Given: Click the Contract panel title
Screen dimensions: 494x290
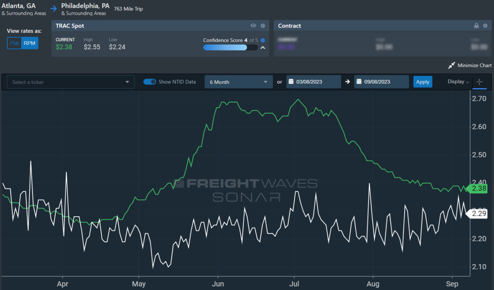Looking at the screenshot, I should (289, 26).
